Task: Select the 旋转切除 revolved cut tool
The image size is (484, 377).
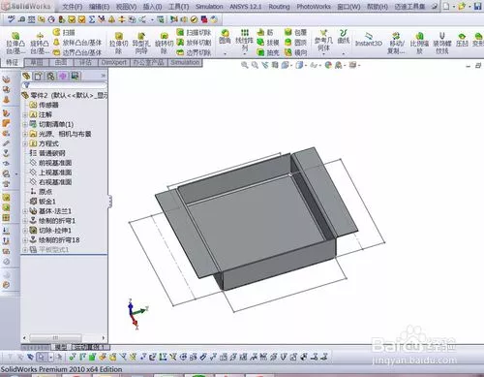Action: click(165, 43)
